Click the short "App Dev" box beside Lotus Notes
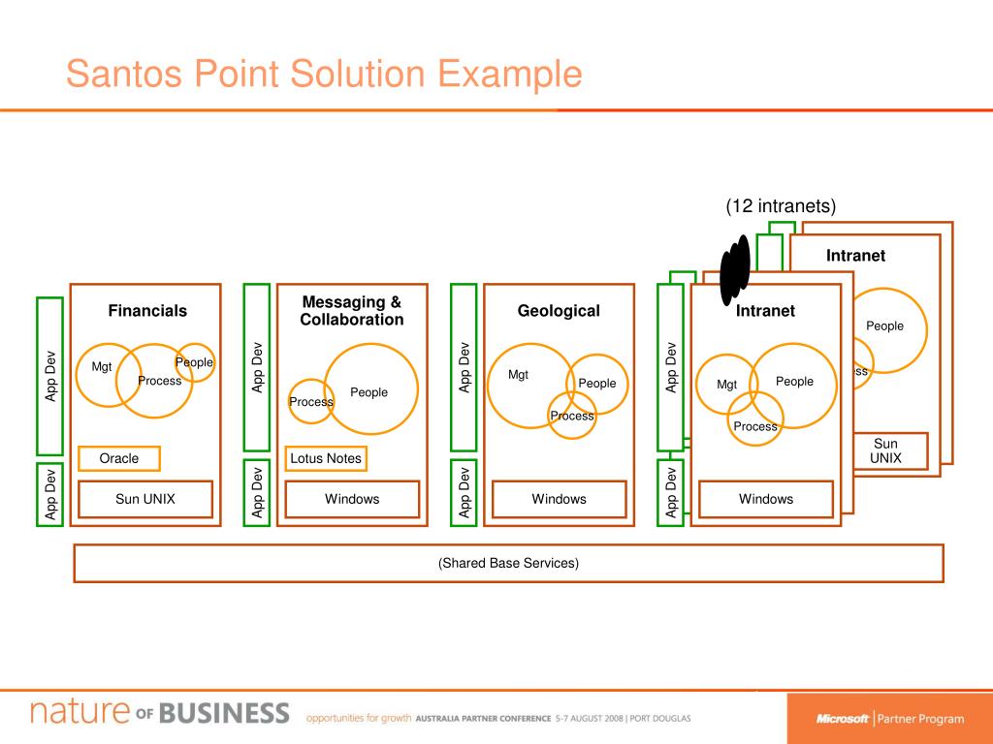 click(x=256, y=493)
